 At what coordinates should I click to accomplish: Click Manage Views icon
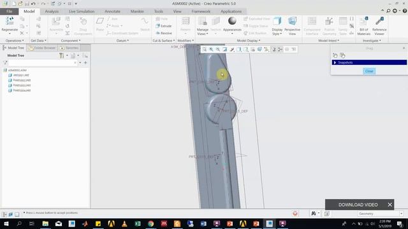point(203,22)
